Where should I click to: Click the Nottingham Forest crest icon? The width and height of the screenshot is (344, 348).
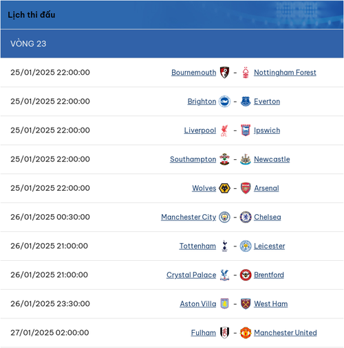tap(246, 72)
